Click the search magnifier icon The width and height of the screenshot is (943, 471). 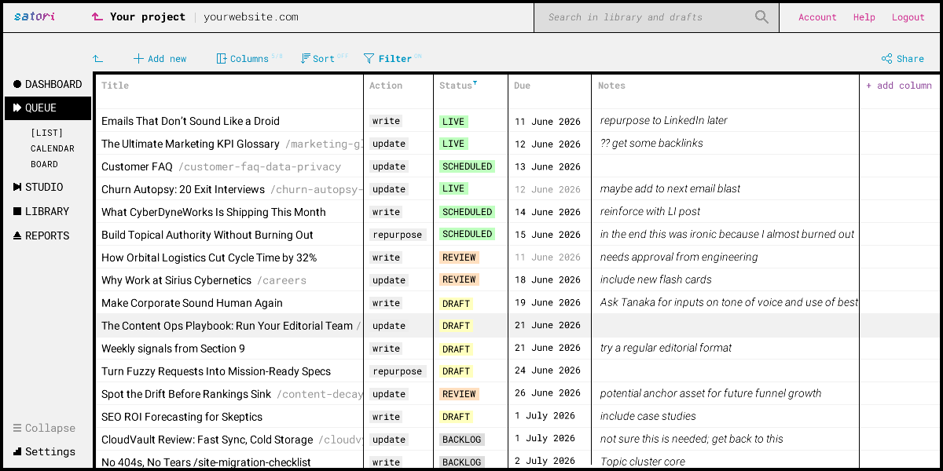tap(761, 16)
